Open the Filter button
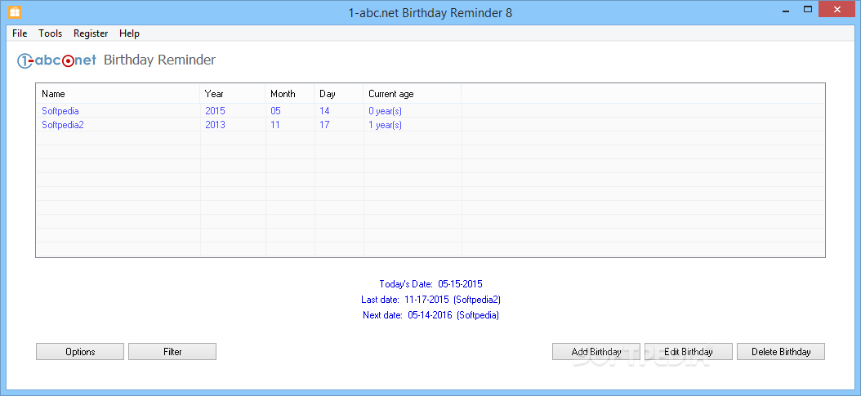The image size is (861, 396). (x=172, y=352)
